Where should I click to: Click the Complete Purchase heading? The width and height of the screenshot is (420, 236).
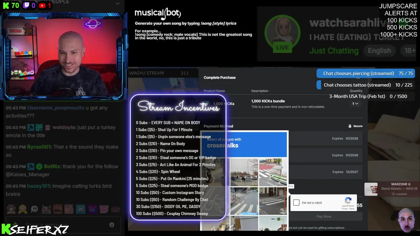coord(220,78)
